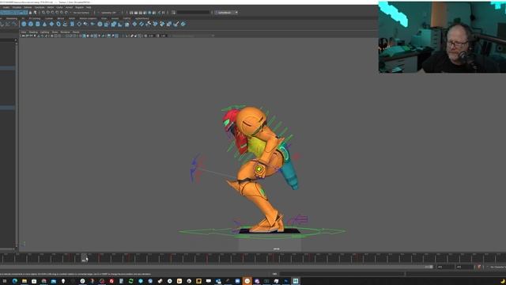Open the viewport Renderer menu
Screen dimensions: 506x285
coord(65,32)
